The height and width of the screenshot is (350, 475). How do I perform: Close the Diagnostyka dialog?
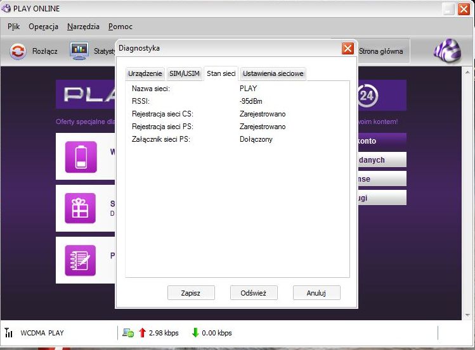click(348, 48)
